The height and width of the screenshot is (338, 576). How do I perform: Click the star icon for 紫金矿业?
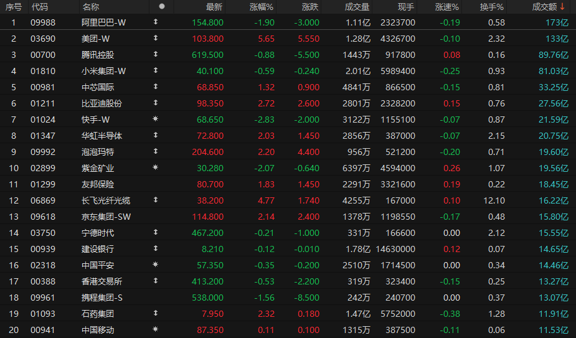pyautogui.click(x=156, y=167)
